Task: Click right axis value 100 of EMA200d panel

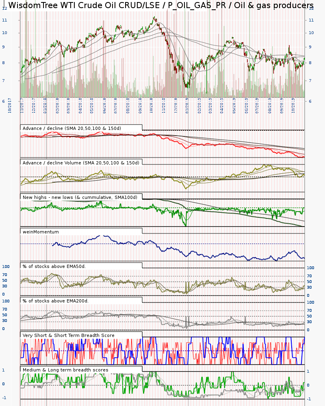Action: pos(310,302)
